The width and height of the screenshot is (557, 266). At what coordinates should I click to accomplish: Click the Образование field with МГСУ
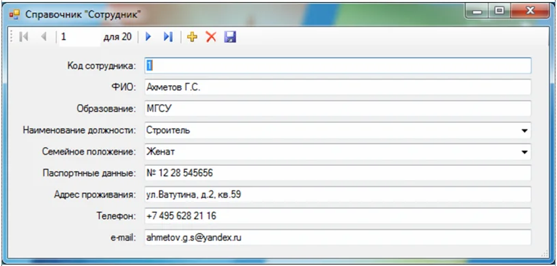[338, 108]
